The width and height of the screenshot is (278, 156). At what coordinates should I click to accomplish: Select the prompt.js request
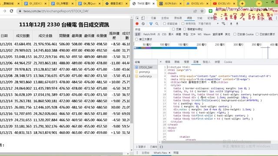coord(144,72)
